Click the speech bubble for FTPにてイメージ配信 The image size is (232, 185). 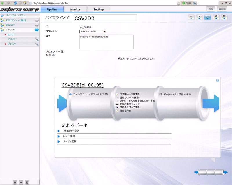pyautogui.click(x=37, y=20)
